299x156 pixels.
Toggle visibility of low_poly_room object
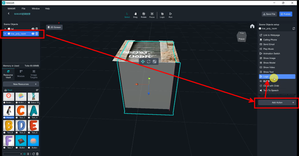coord(33,34)
